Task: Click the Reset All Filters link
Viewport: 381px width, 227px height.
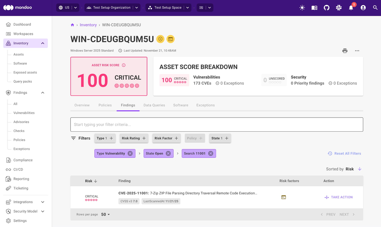Action: pos(345,153)
